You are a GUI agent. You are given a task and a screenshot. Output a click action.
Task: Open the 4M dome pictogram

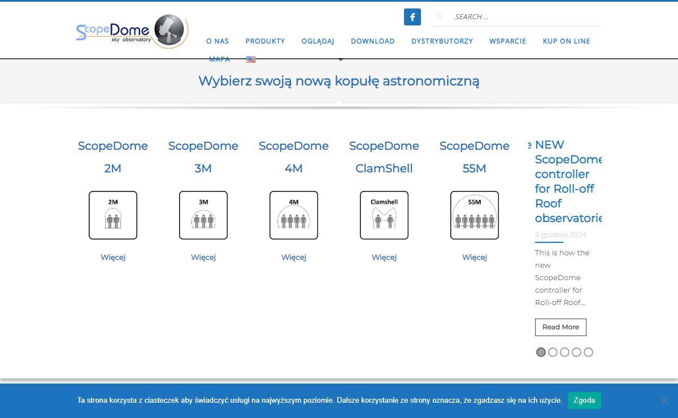click(x=294, y=215)
